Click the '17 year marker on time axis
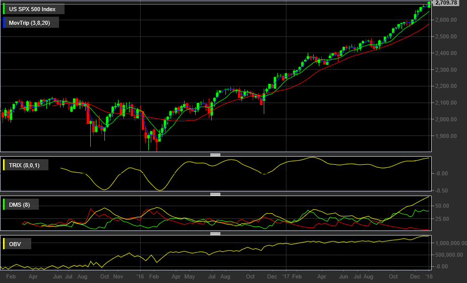Viewport: 467px width, 283px height. pyautogui.click(x=286, y=277)
